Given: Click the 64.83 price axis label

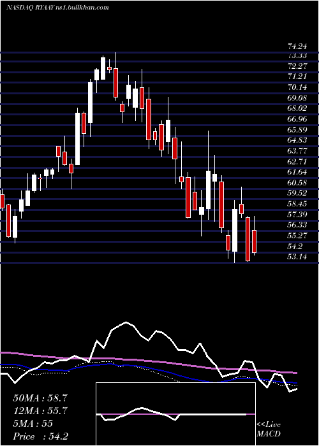Looking at the screenshot, I should point(297,140).
